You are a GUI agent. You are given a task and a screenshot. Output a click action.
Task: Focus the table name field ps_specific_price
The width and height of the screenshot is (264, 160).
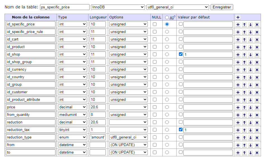click(x=65, y=7)
